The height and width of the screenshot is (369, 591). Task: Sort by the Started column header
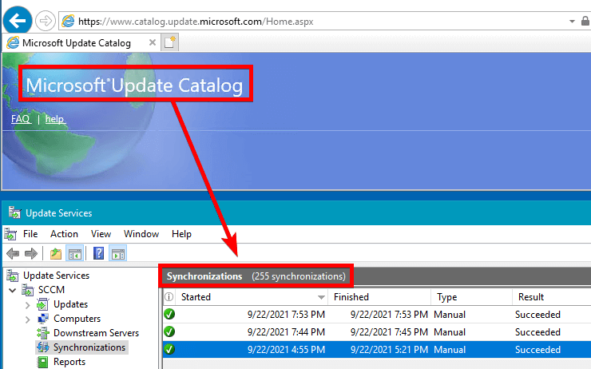(x=252, y=297)
